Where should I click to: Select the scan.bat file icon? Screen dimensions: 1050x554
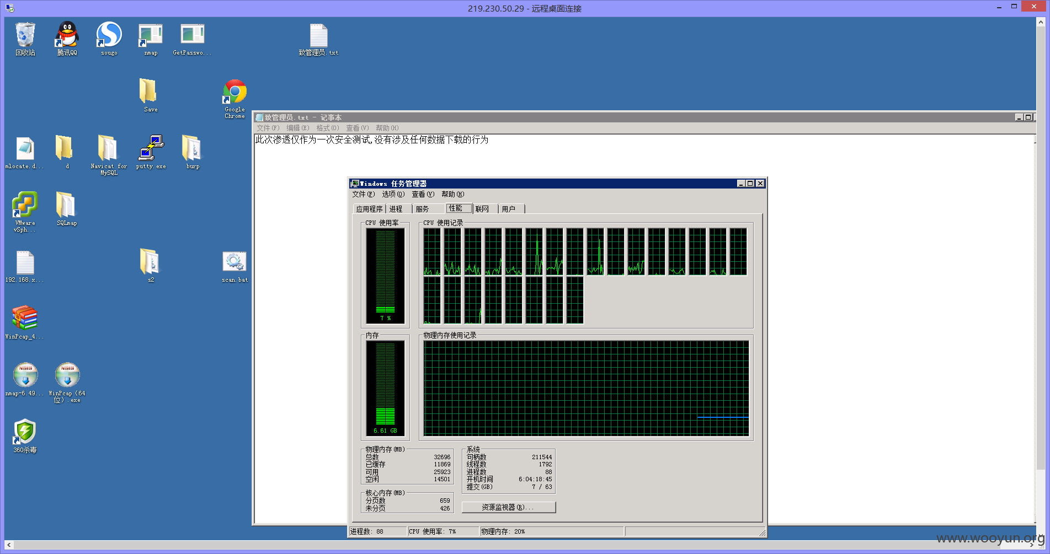(234, 266)
